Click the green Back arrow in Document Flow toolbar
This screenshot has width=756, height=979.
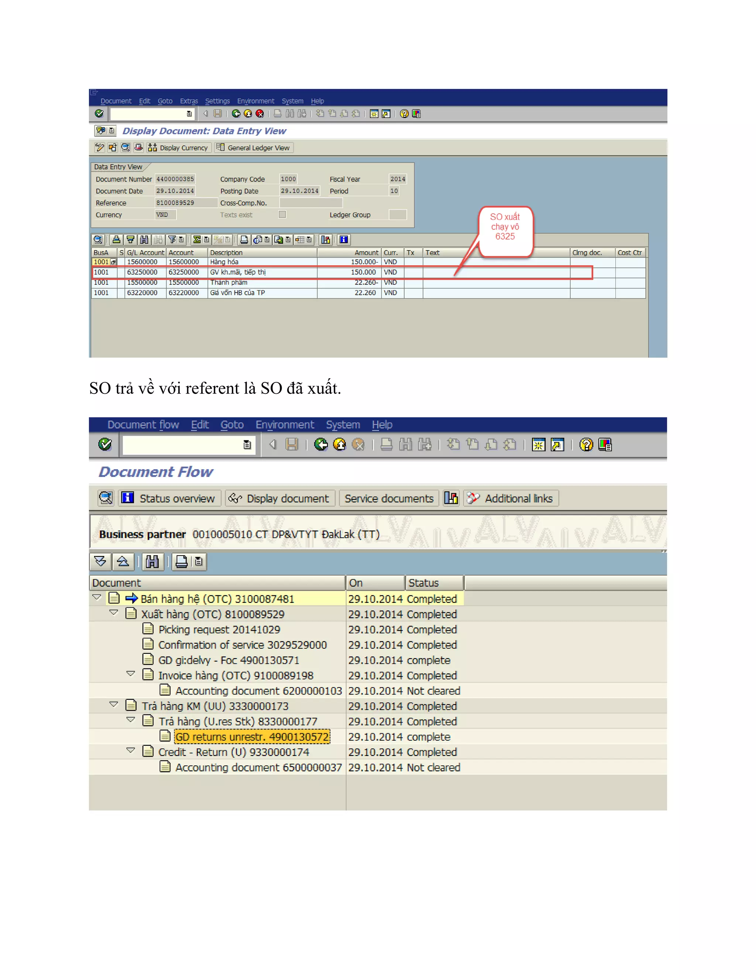(x=321, y=444)
